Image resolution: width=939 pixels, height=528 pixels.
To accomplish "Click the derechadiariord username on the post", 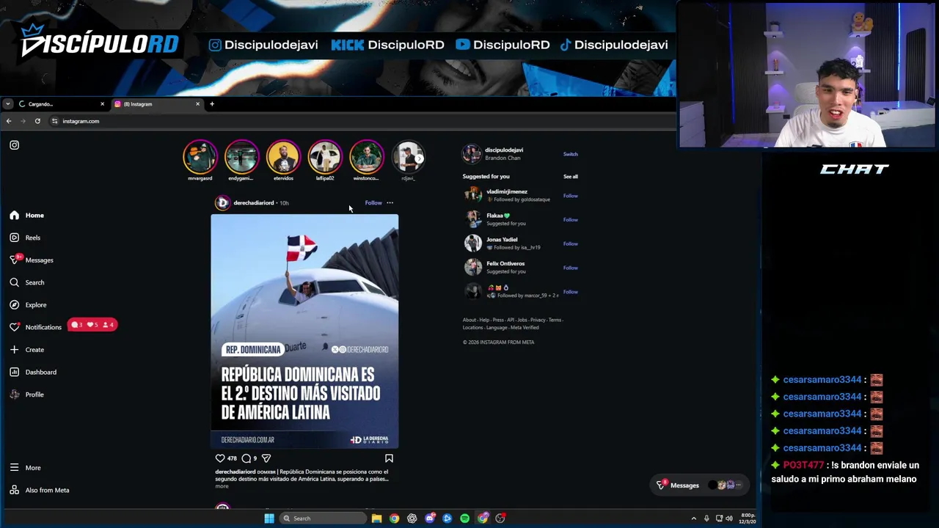I will [253, 203].
